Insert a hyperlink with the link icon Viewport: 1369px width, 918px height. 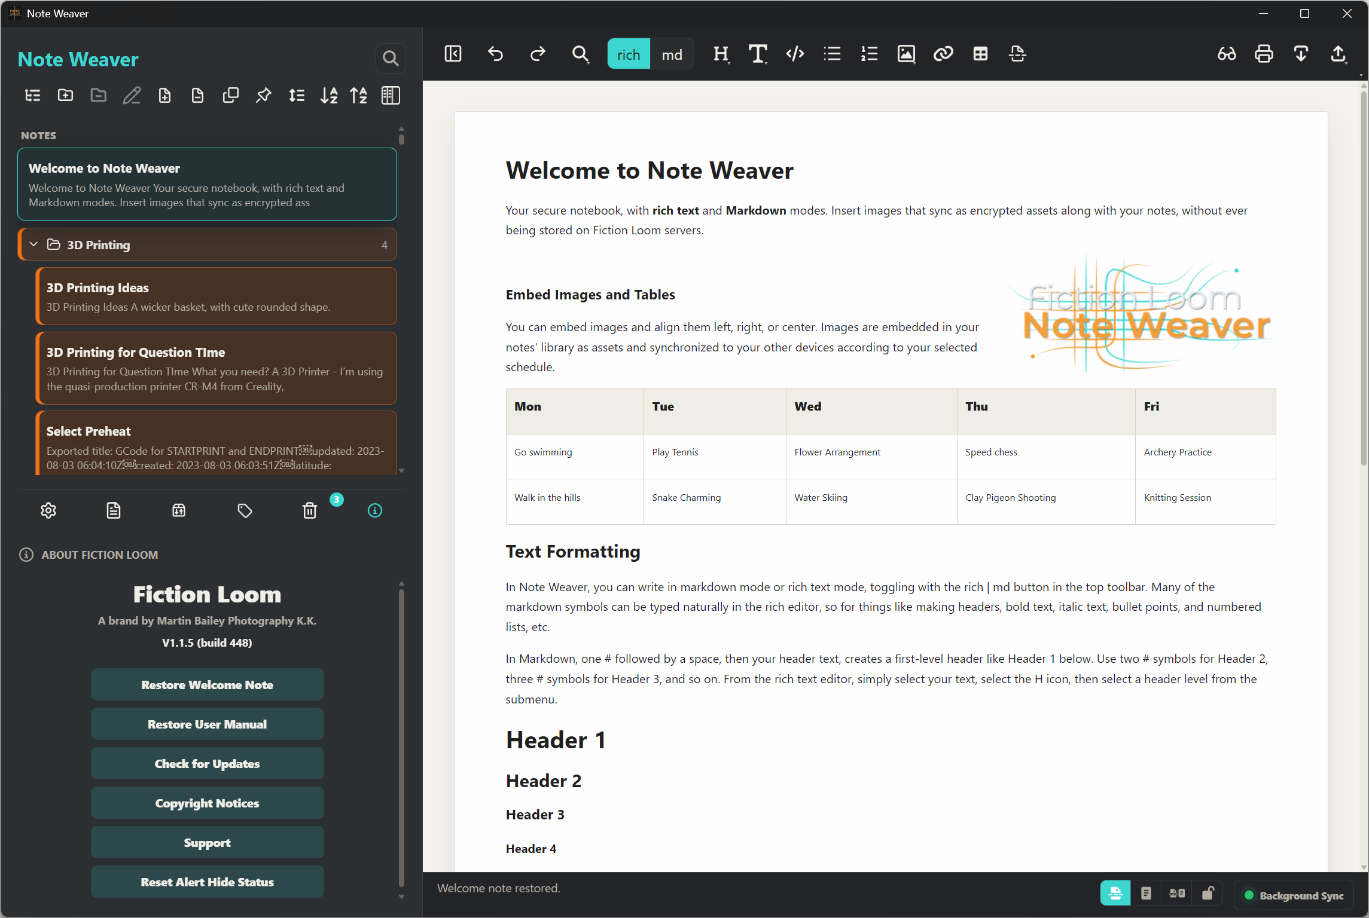pyautogui.click(x=943, y=54)
